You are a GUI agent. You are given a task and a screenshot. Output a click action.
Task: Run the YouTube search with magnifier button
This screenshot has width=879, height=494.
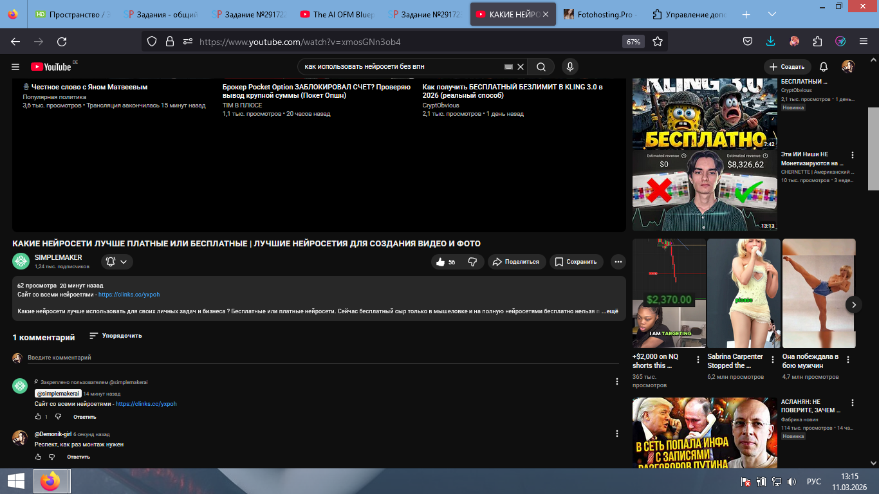click(x=541, y=67)
